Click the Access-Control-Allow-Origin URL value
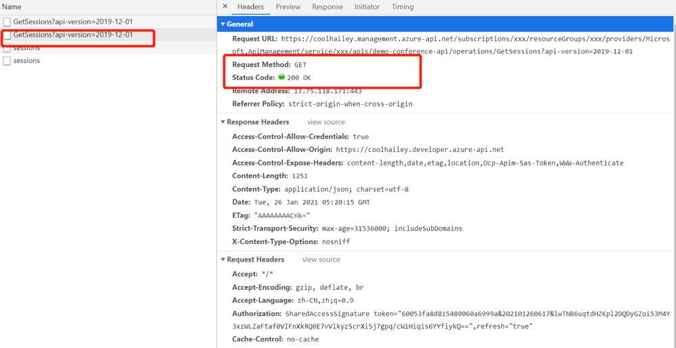The height and width of the screenshot is (348, 676). [x=420, y=149]
